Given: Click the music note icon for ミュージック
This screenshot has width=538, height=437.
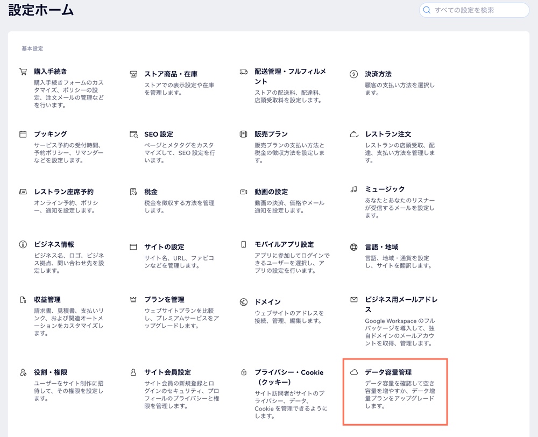Looking at the screenshot, I should 353,189.
